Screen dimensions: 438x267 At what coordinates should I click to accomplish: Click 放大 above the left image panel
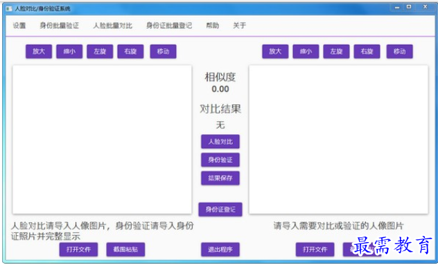pyautogui.click(x=39, y=51)
